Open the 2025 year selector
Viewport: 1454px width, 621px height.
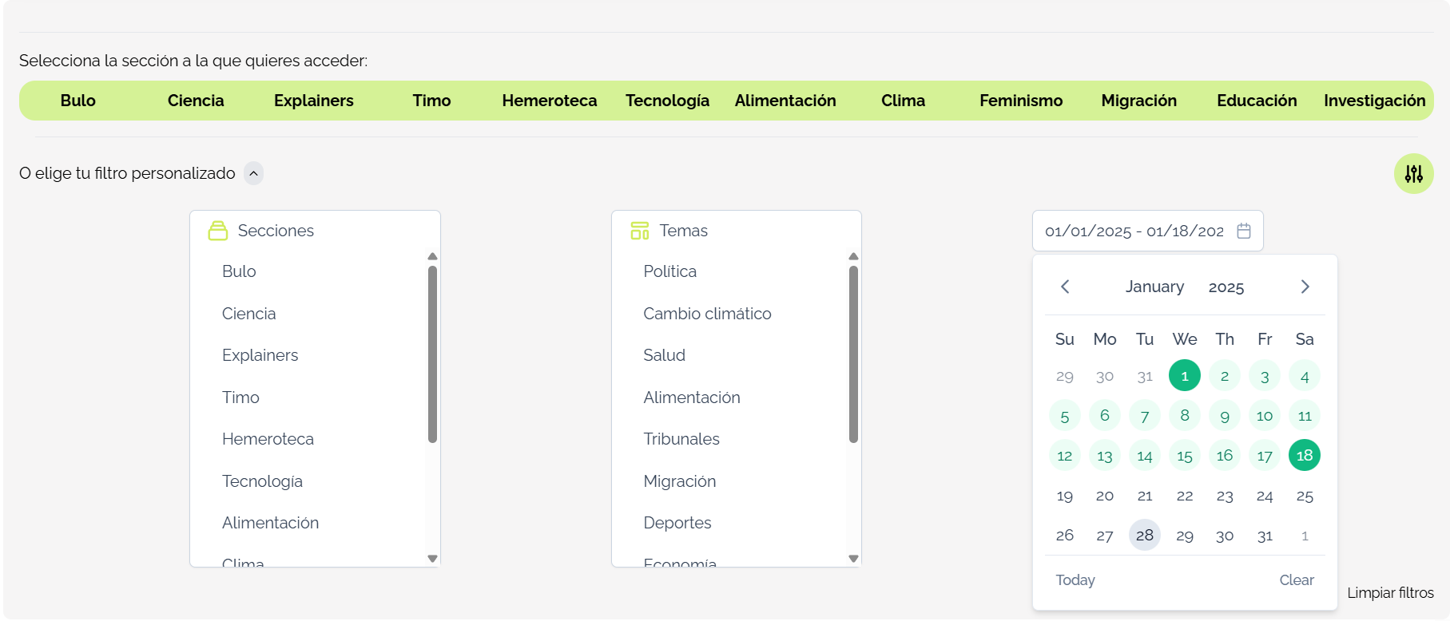click(x=1226, y=287)
